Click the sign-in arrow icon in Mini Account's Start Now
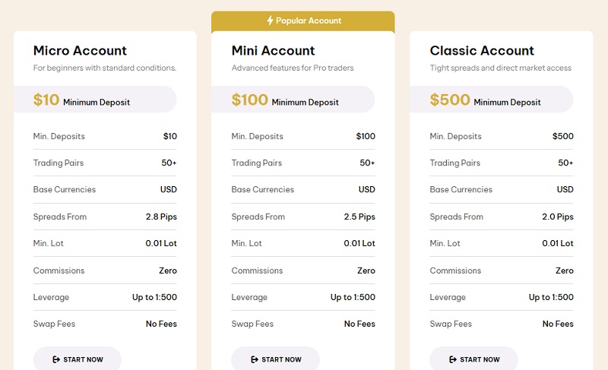The image size is (608, 370). point(255,359)
